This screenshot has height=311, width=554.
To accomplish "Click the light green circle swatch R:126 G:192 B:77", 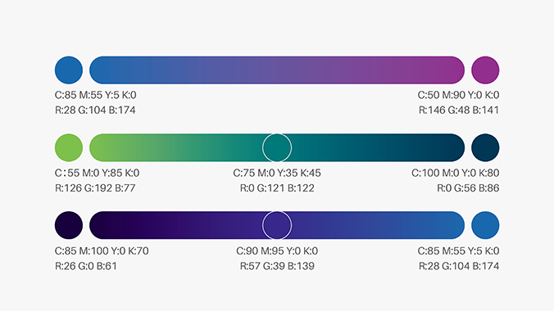I will point(69,147).
